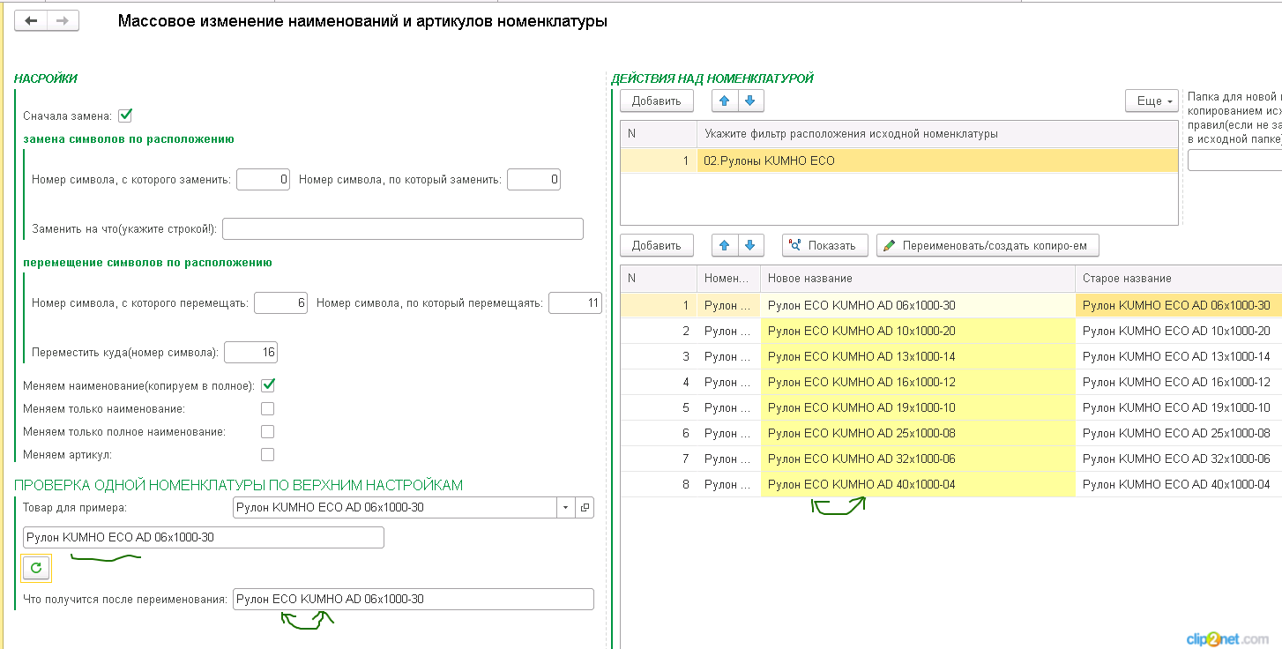Click old name 'Рулон KUMHO ECO AD 40x1000-04' cell
The width and height of the screenshot is (1282, 649).
(x=1178, y=485)
